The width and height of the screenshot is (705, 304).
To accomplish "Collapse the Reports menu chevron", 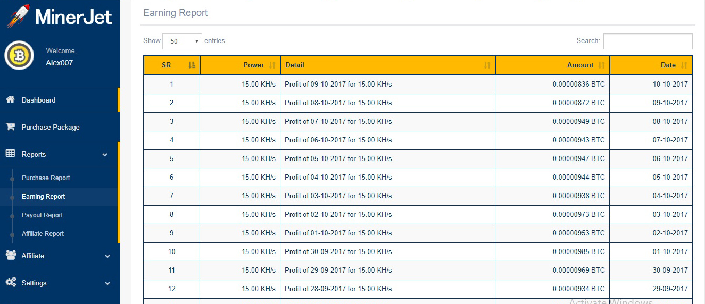I will (x=105, y=155).
